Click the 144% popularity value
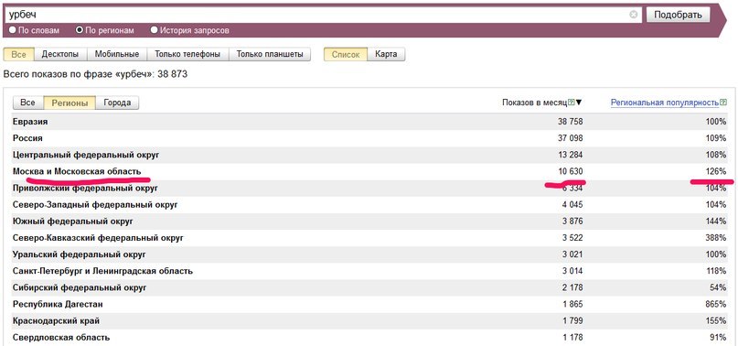This screenshot has height=346, width=738. click(717, 222)
